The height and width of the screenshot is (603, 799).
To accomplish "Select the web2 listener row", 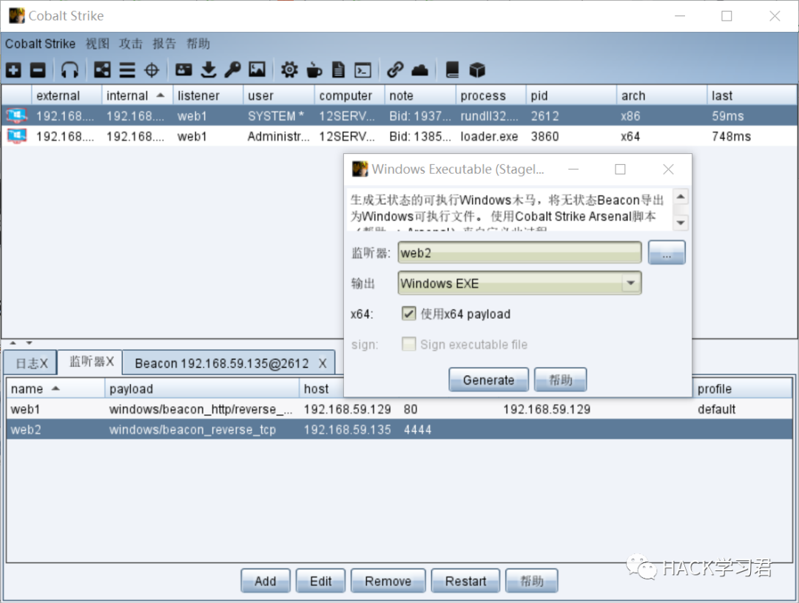I will tap(399, 430).
